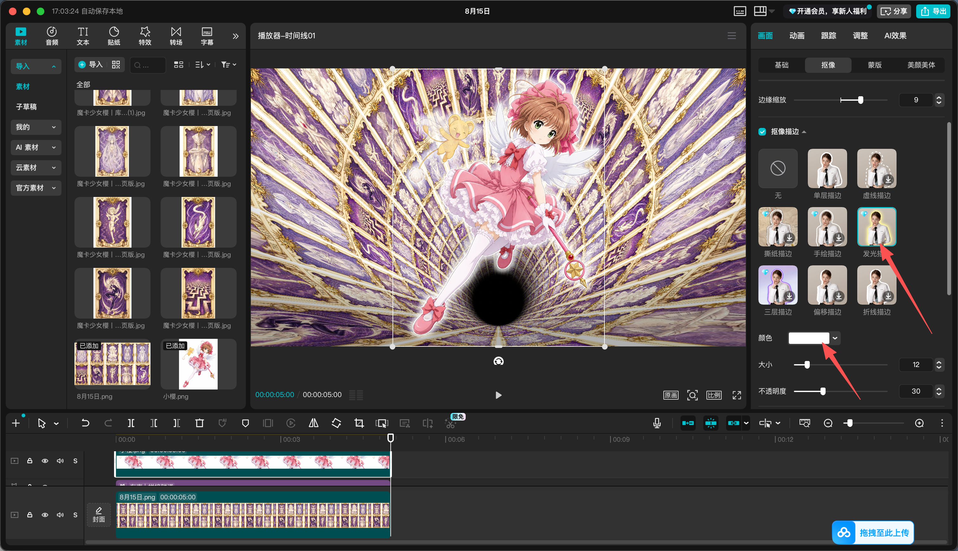Expand the 我的 sidebar section
This screenshot has height=551, width=958.
pos(36,127)
